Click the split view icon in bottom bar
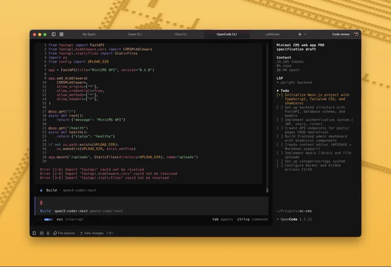 pyautogui.click(x=41, y=233)
